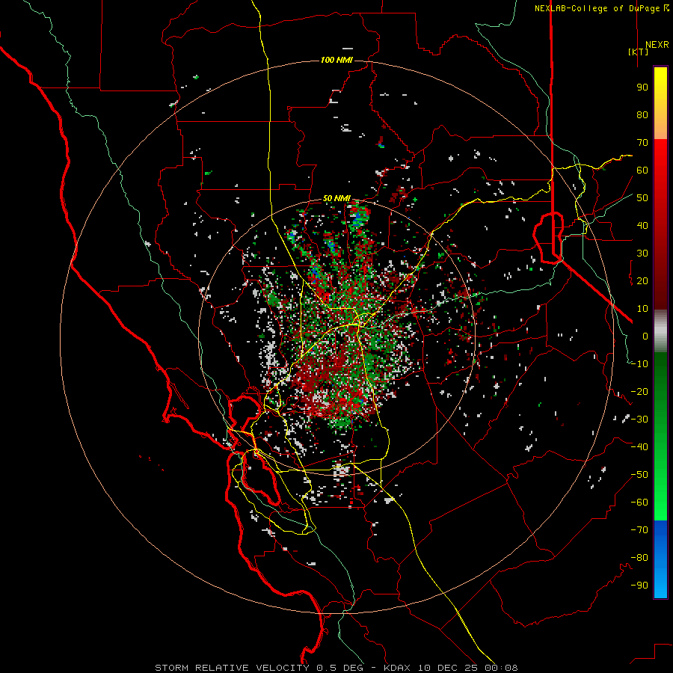The height and width of the screenshot is (673, 673).
Task: Click the Storm Relative Velocity caption text
Action: click(336, 668)
